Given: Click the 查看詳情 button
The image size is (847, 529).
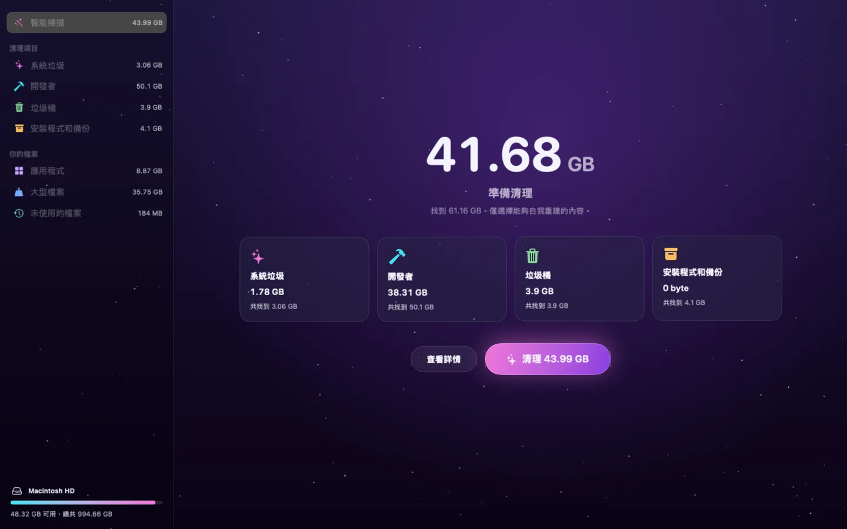Looking at the screenshot, I should (443, 359).
